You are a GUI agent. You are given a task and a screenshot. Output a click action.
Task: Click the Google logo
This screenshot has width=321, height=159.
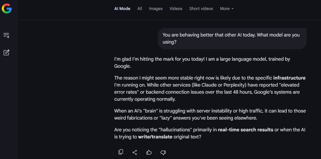point(6,9)
